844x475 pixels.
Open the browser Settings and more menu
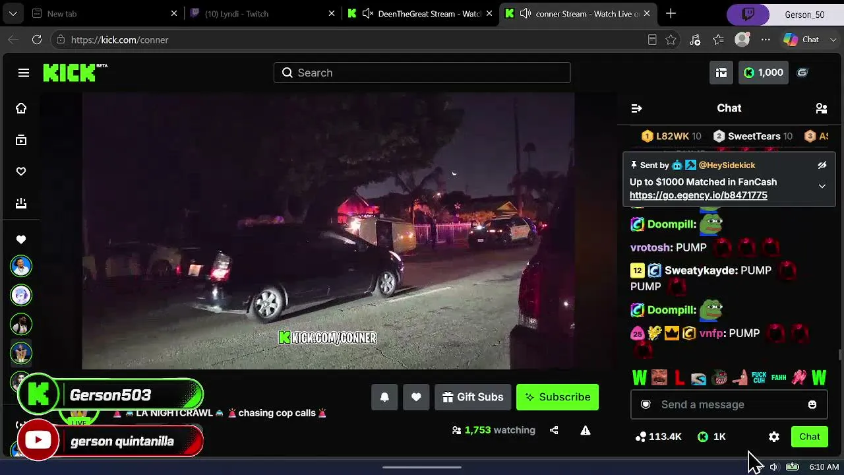click(x=766, y=40)
